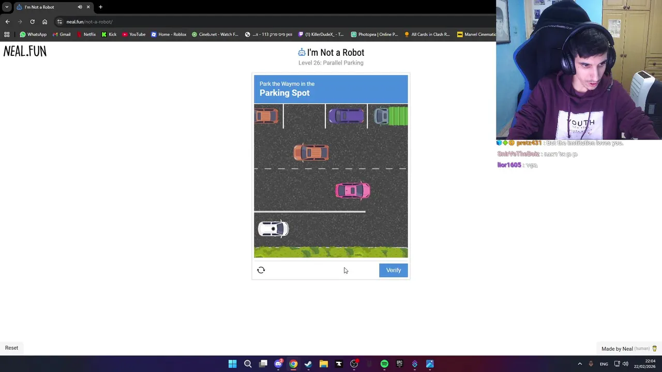Click the captcha refresh icon
Viewport: 662px width, 372px height.
pyautogui.click(x=261, y=270)
